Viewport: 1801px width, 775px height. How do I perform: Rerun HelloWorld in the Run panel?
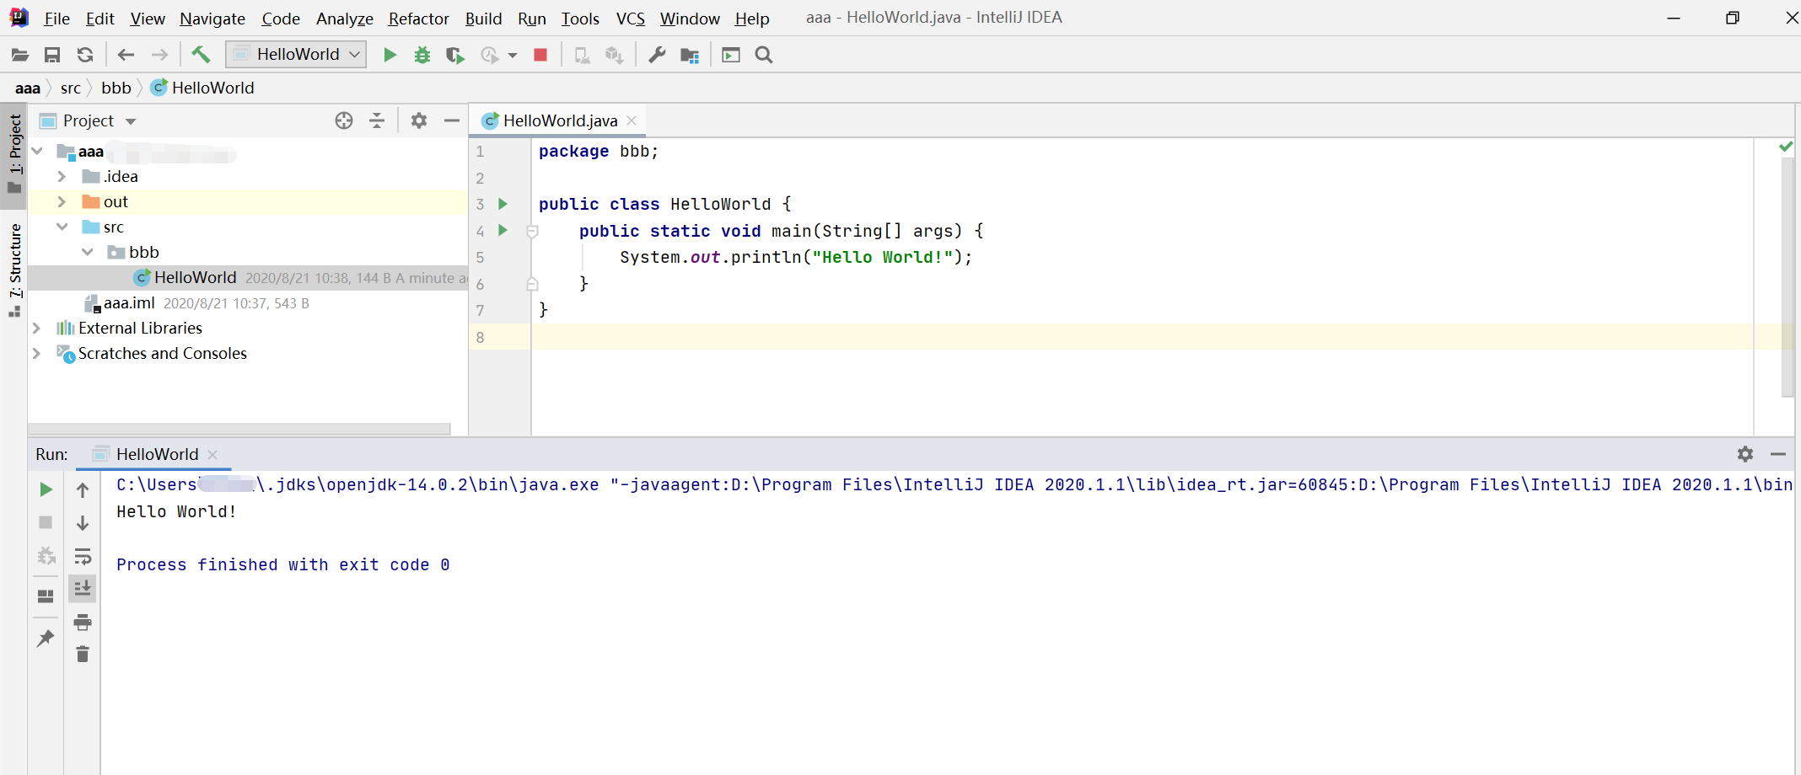46,489
